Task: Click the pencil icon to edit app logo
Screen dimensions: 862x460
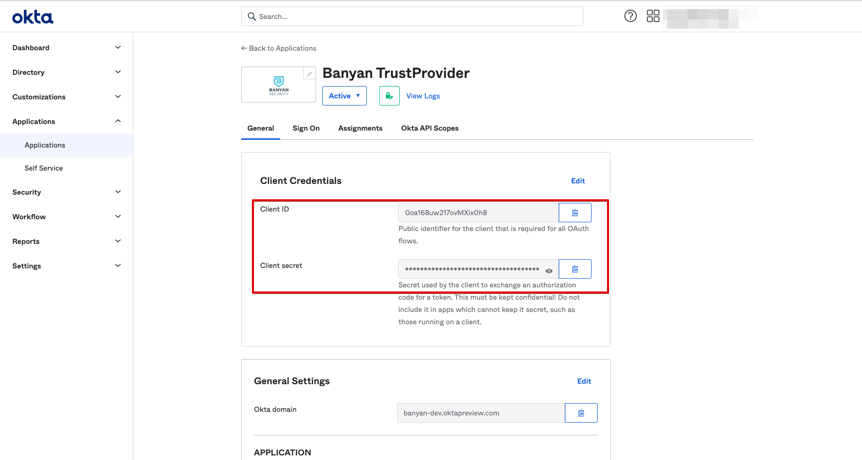Action: [x=309, y=74]
